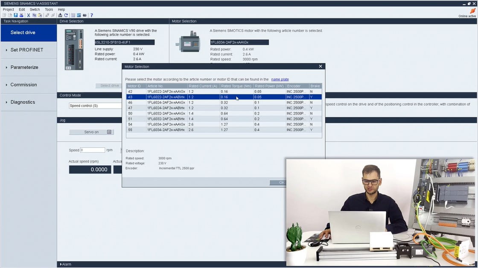Click the upload parameters toolbar icon

(x=60, y=15)
